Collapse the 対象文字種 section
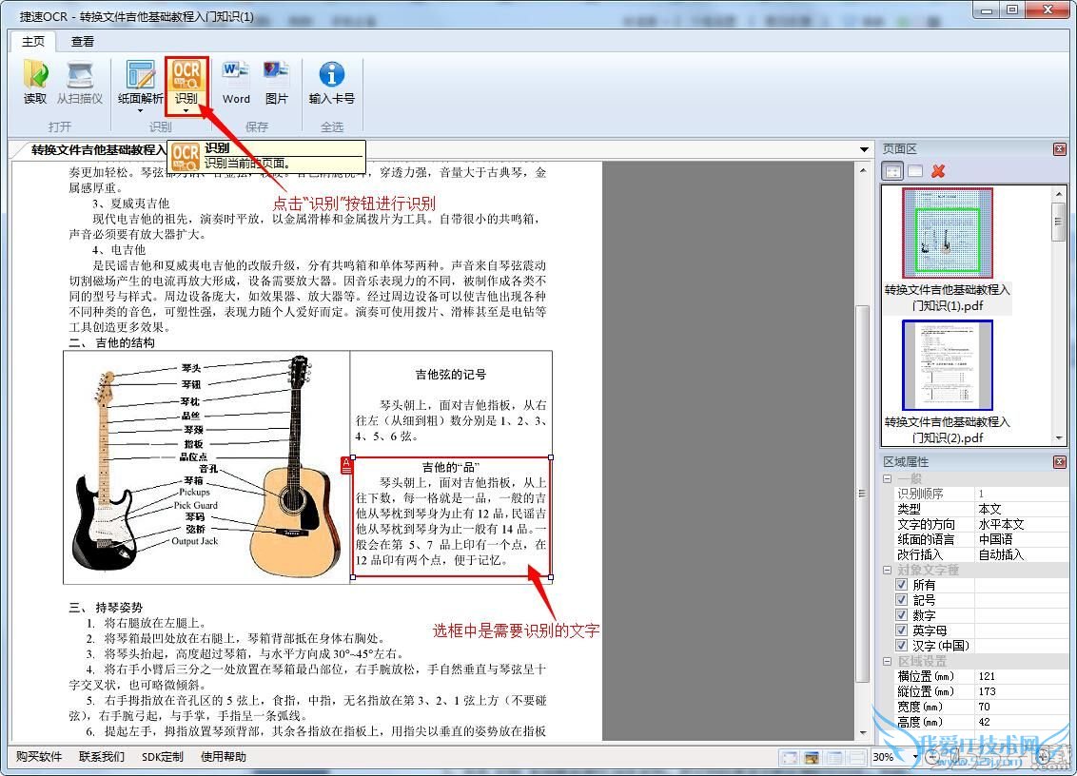 [x=888, y=570]
